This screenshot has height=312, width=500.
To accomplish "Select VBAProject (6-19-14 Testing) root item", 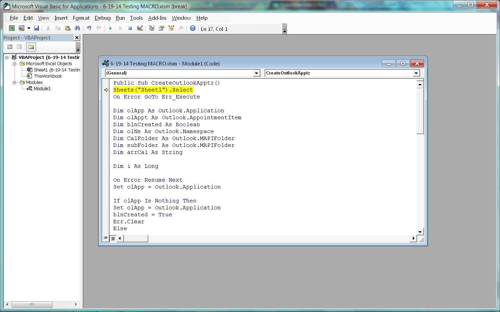I will click(49, 58).
